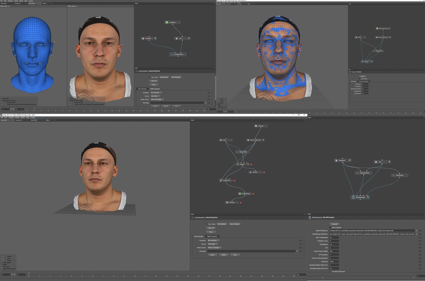Open file browser beside File Name in bottom-left editor
425x281 pixels.
click(x=297, y=251)
